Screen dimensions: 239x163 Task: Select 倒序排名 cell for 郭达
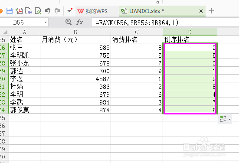point(190,71)
